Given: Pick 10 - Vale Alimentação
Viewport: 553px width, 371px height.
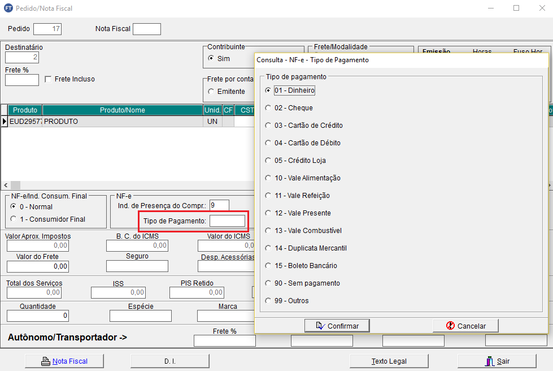Looking at the screenshot, I should [303, 178].
